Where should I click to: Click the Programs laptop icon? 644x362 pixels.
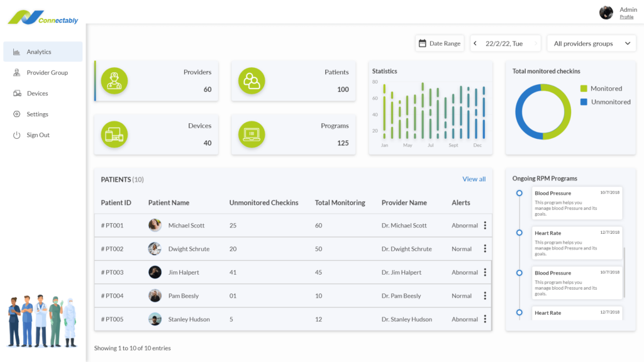pos(251,134)
